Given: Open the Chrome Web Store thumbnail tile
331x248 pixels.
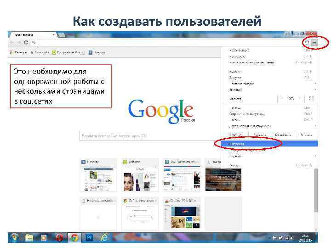Looking at the screenshot, I should [x=182, y=214].
